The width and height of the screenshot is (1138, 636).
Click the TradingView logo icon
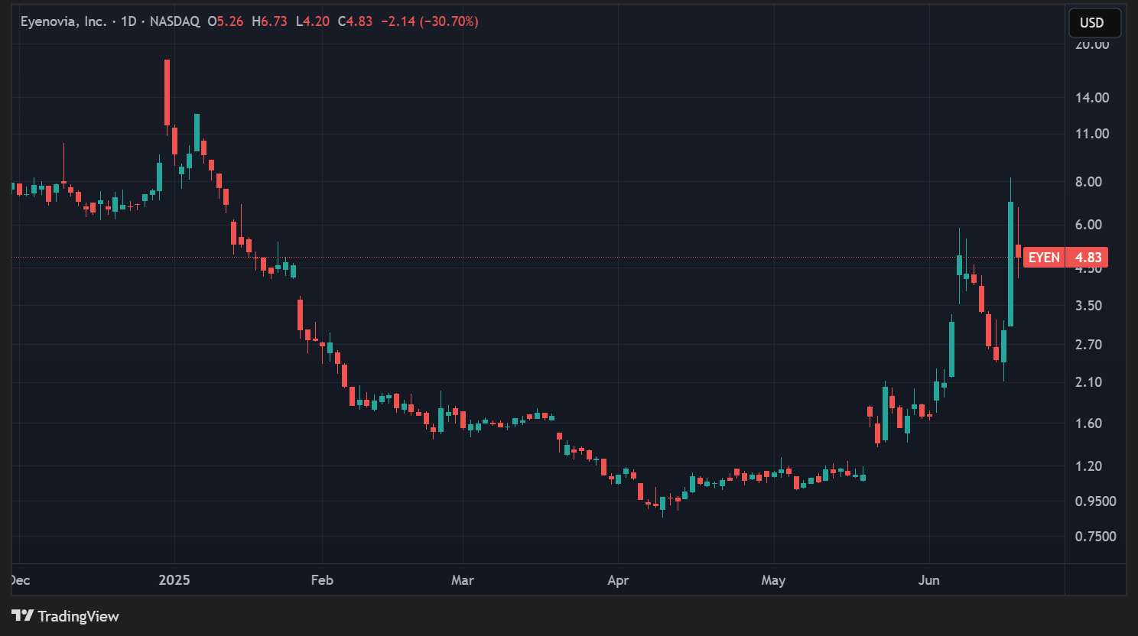click(x=22, y=616)
